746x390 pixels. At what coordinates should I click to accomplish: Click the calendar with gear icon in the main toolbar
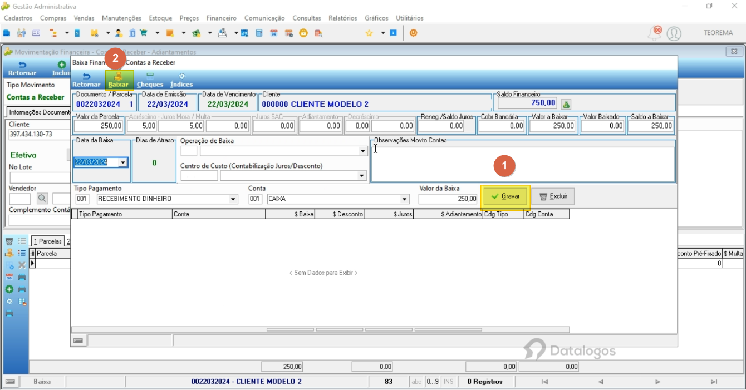point(288,33)
